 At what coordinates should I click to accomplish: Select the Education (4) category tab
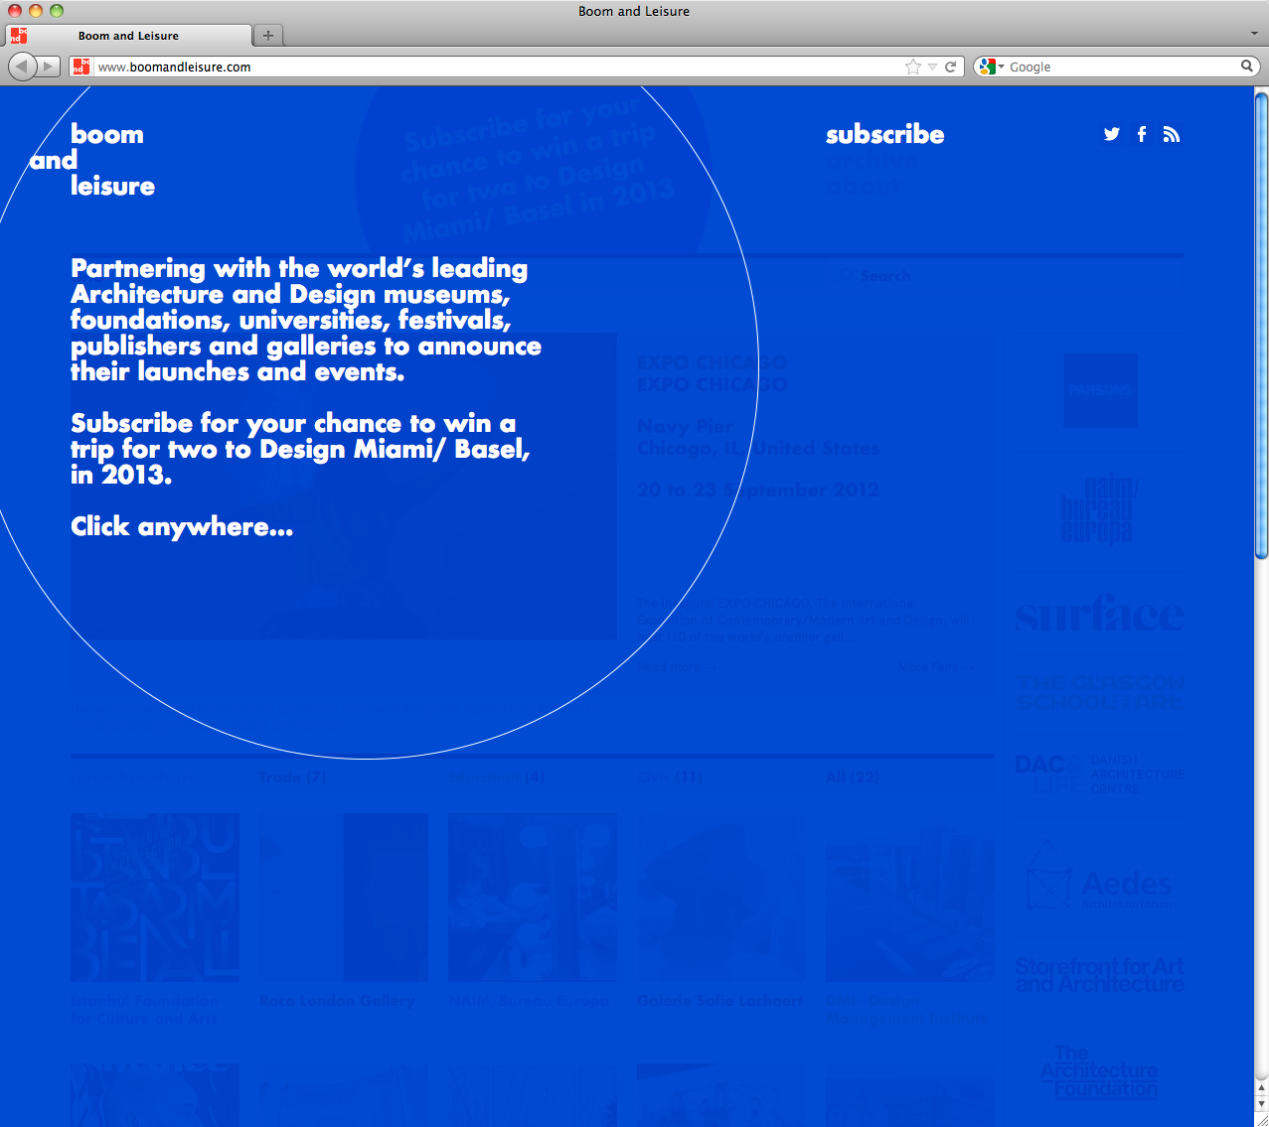tap(496, 777)
